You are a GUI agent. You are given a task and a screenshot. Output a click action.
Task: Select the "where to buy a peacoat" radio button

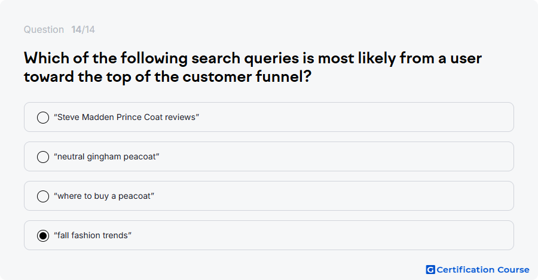click(x=43, y=196)
